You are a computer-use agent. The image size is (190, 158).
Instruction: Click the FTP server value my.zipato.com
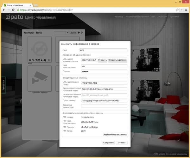87,117
